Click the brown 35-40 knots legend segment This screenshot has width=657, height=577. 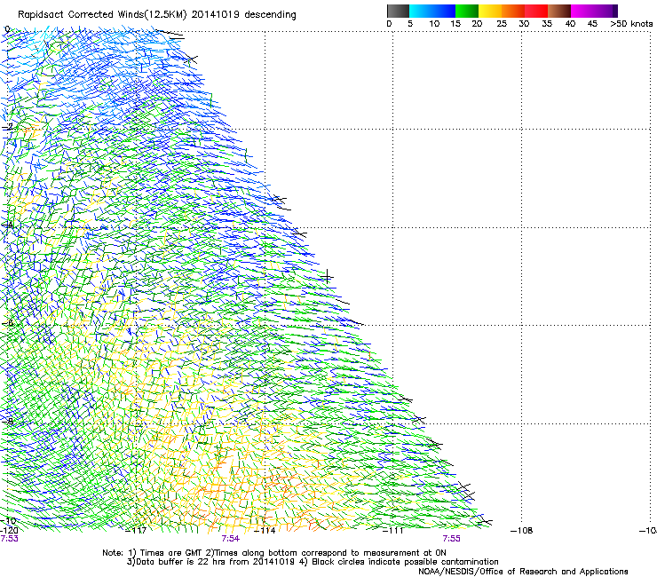coord(559,11)
